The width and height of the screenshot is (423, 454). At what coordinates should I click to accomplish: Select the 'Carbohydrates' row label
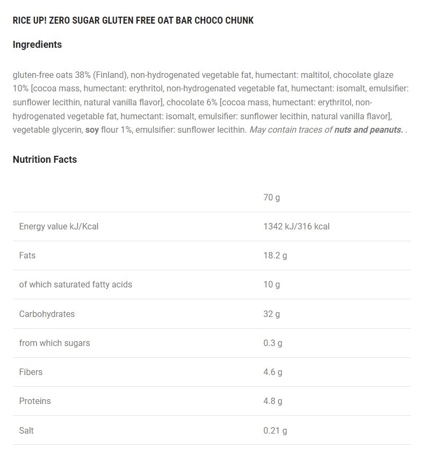pos(47,314)
